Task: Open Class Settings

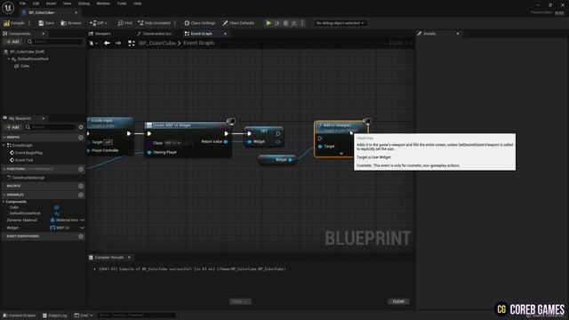Action: 199,23
